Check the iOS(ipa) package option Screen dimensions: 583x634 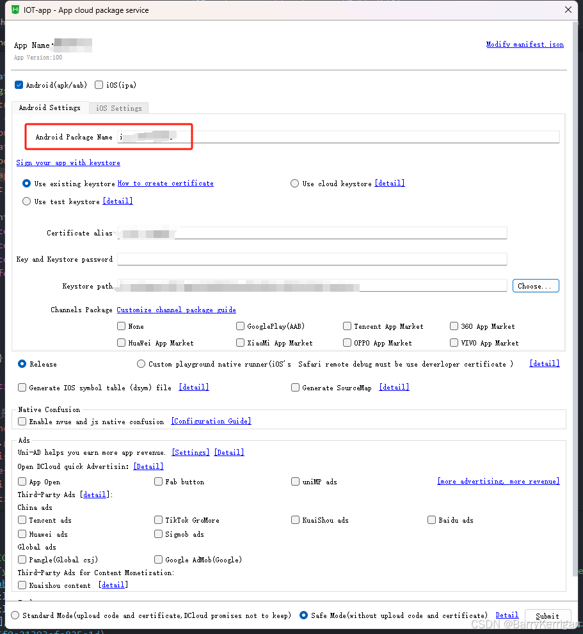(99, 84)
